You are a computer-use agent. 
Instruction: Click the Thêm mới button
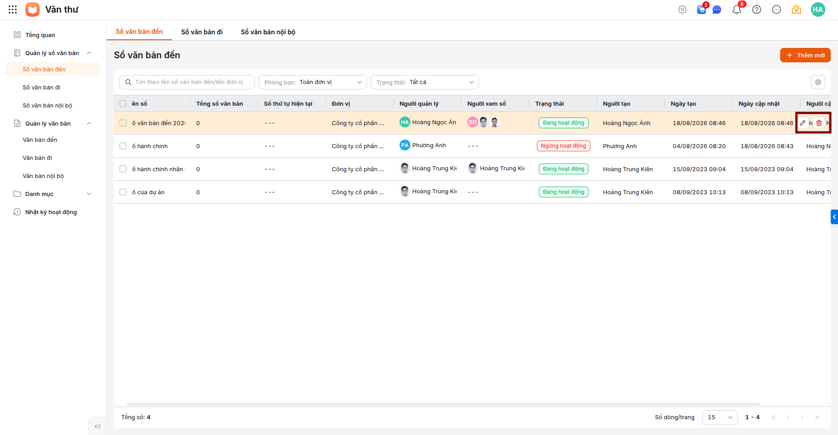tap(805, 55)
